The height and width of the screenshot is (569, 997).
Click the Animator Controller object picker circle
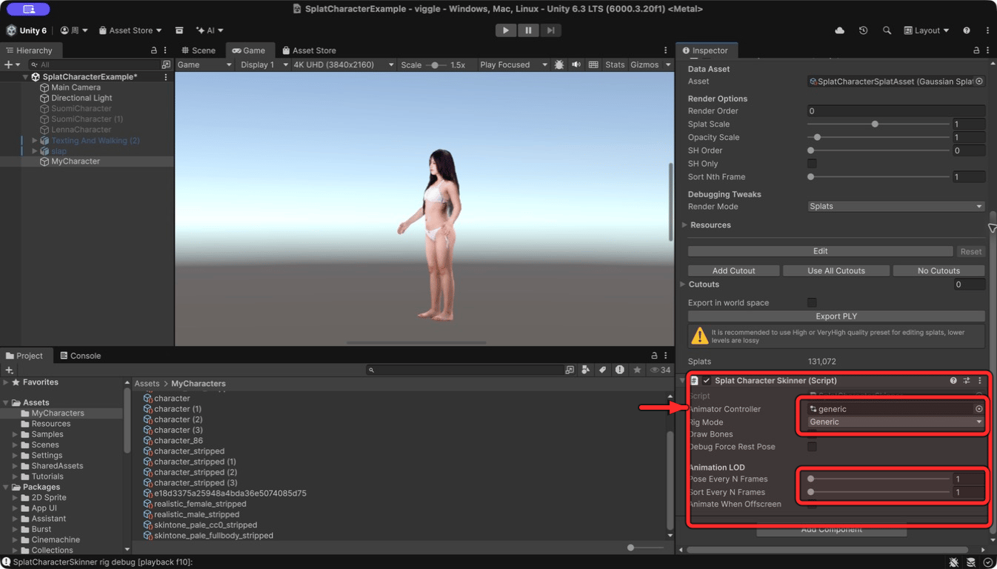(978, 409)
